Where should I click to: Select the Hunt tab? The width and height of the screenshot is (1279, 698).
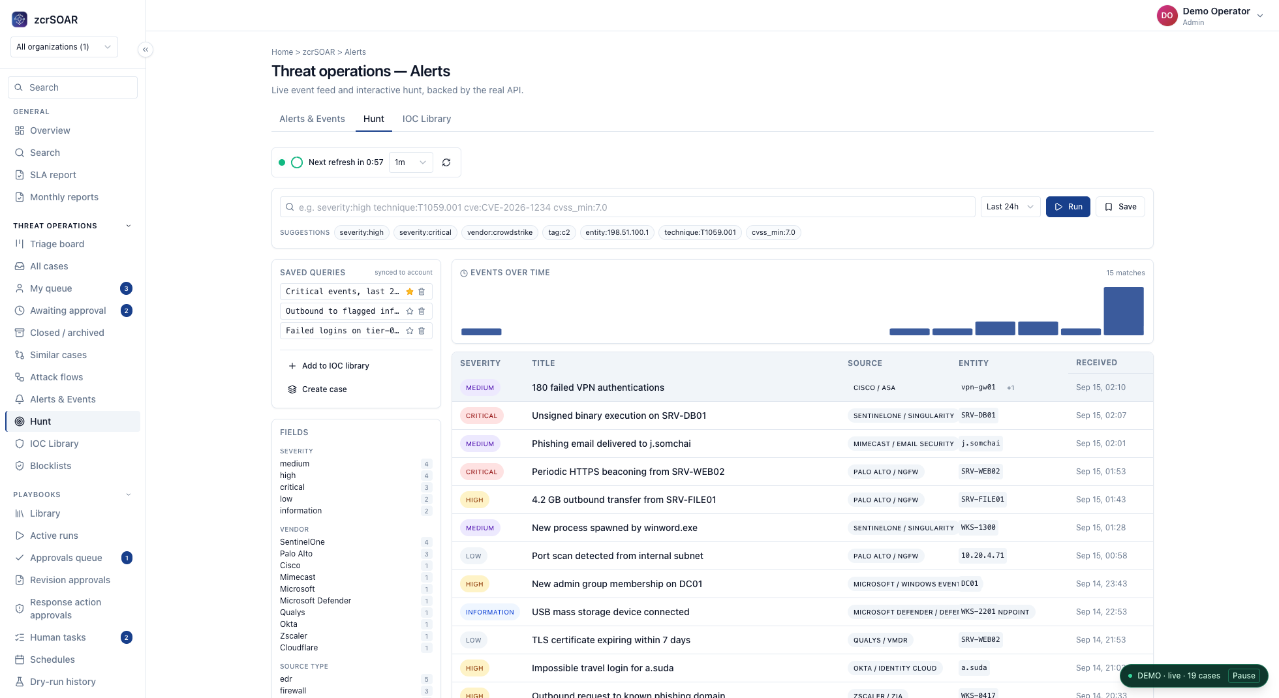[374, 119]
